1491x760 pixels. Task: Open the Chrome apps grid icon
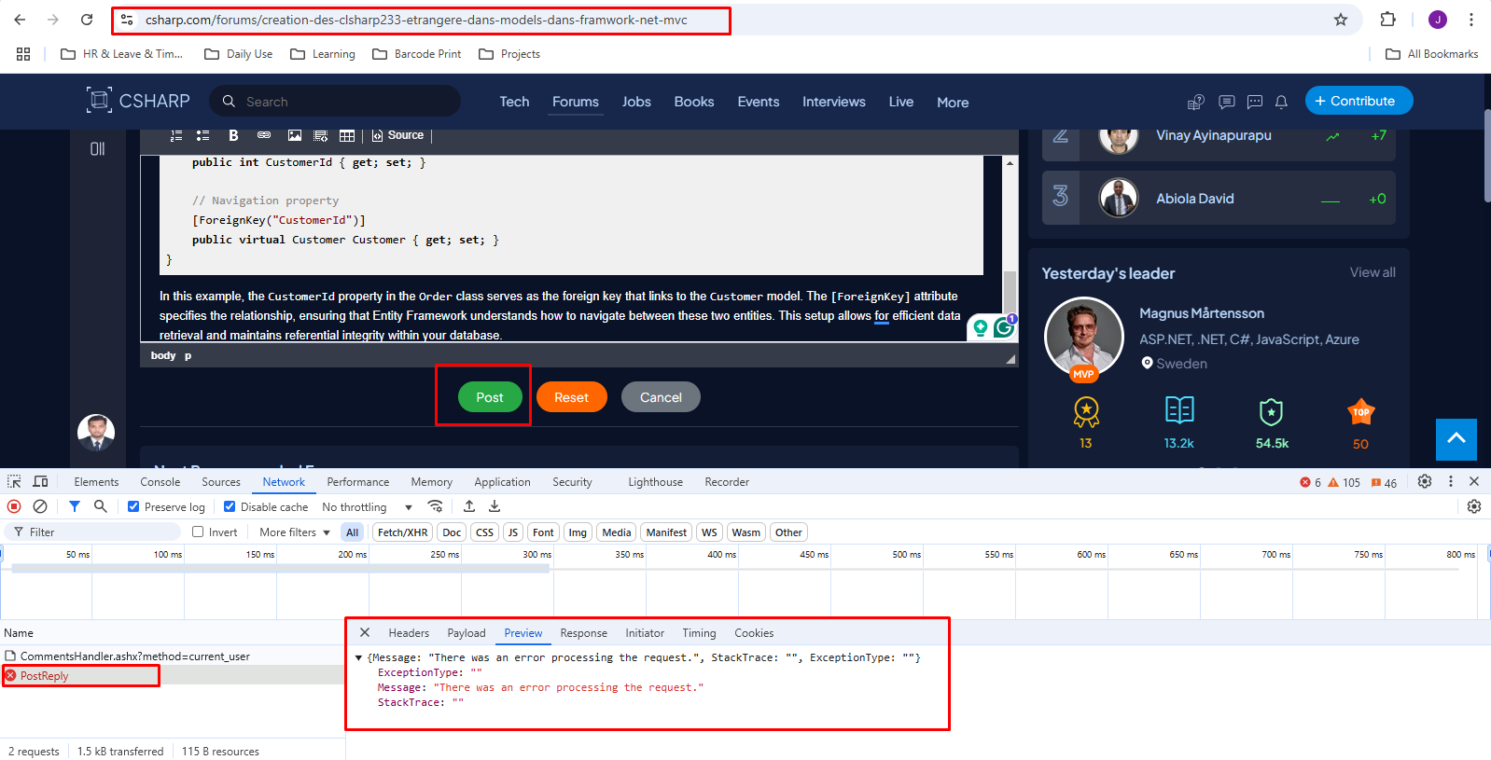(x=23, y=54)
